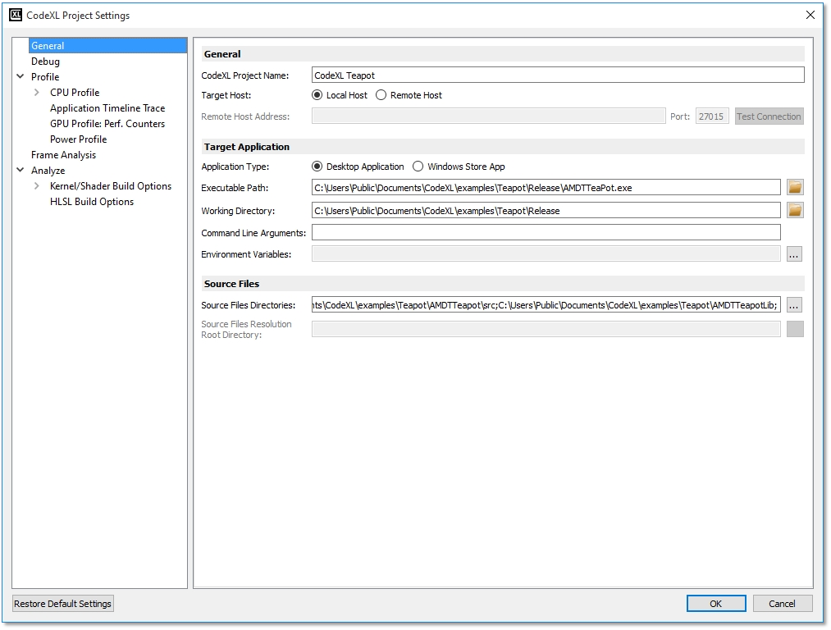Open GPU Profile: Perf. Counters settings

point(107,123)
